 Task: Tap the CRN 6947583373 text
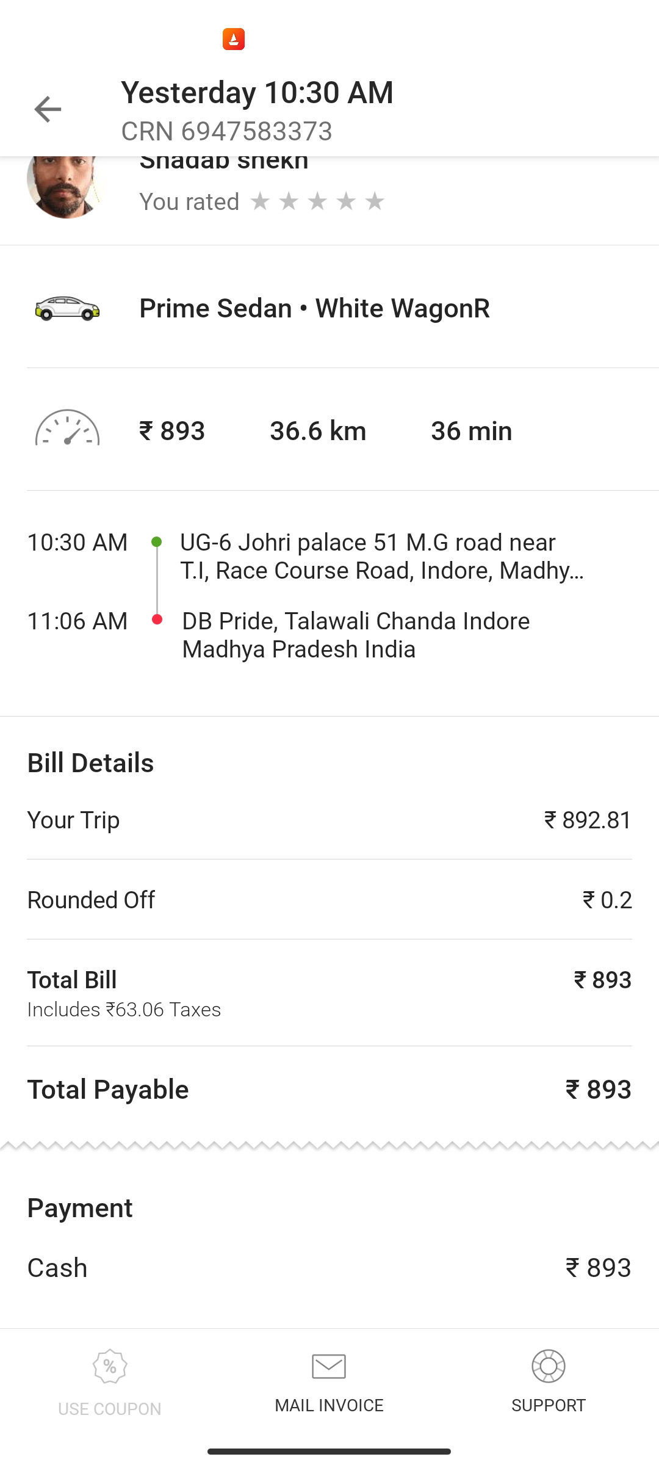point(226,131)
